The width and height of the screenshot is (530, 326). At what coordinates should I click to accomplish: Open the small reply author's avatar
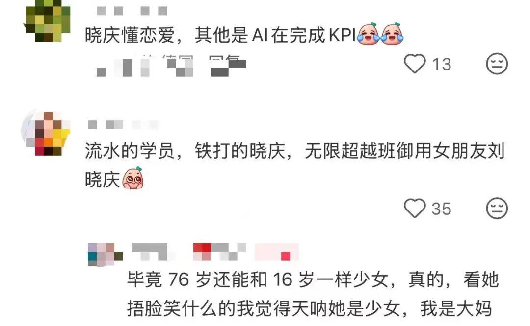pyautogui.click(x=105, y=255)
